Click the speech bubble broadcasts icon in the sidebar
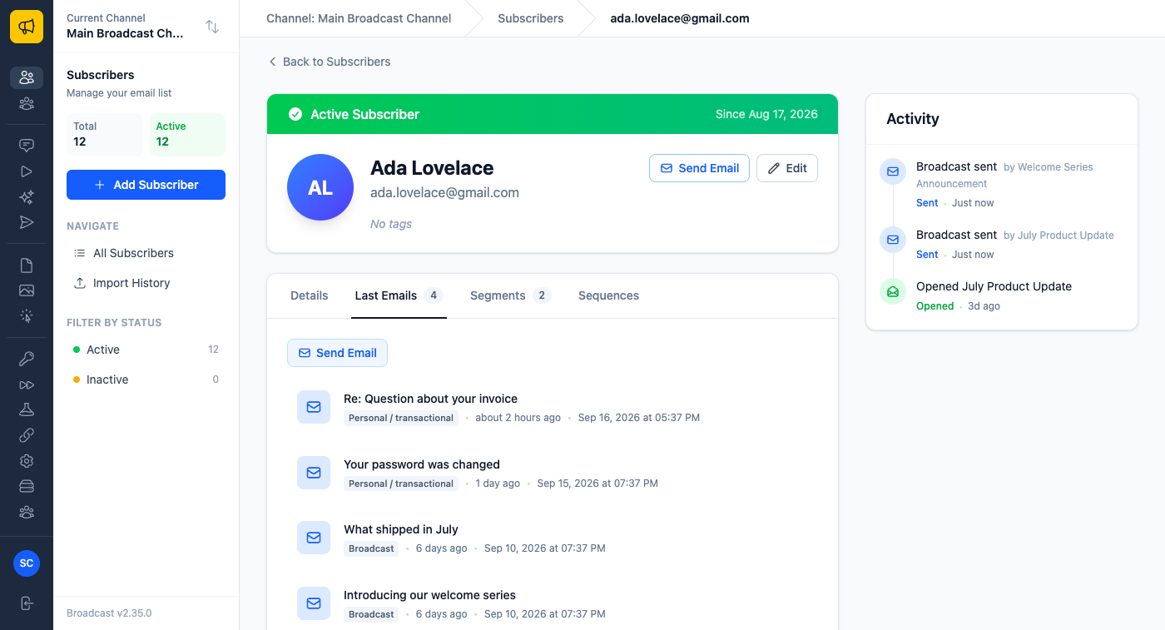 pyautogui.click(x=27, y=145)
